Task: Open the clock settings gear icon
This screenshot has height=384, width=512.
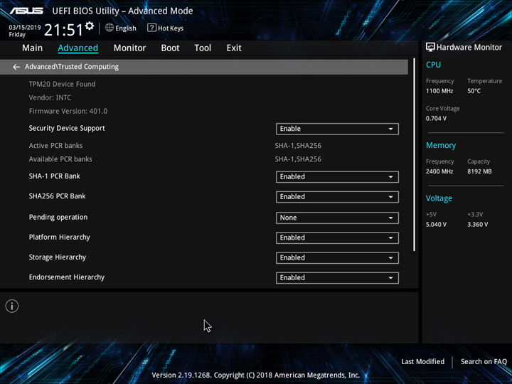Action: 90,26
